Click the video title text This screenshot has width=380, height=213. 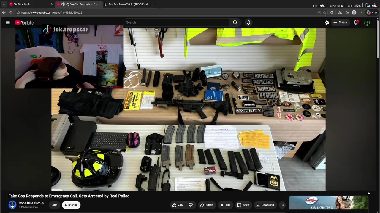69,196
